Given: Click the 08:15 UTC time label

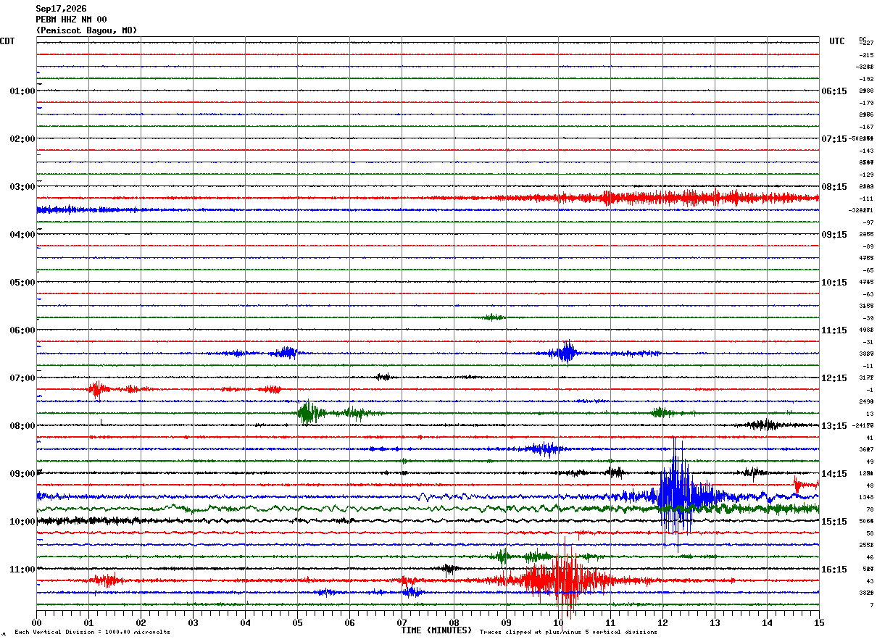Looking at the screenshot, I should point(834,187).
